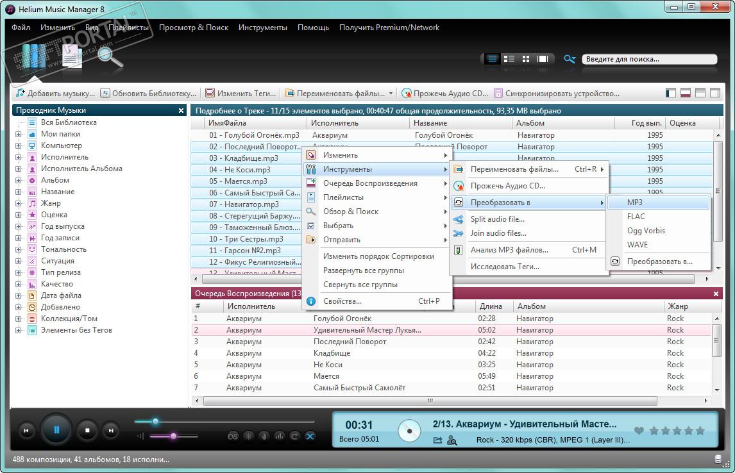The height and width of the screenshot is (473, 735).
Task: Select Исследовать Теги menu entry
Action: point(528,267)
